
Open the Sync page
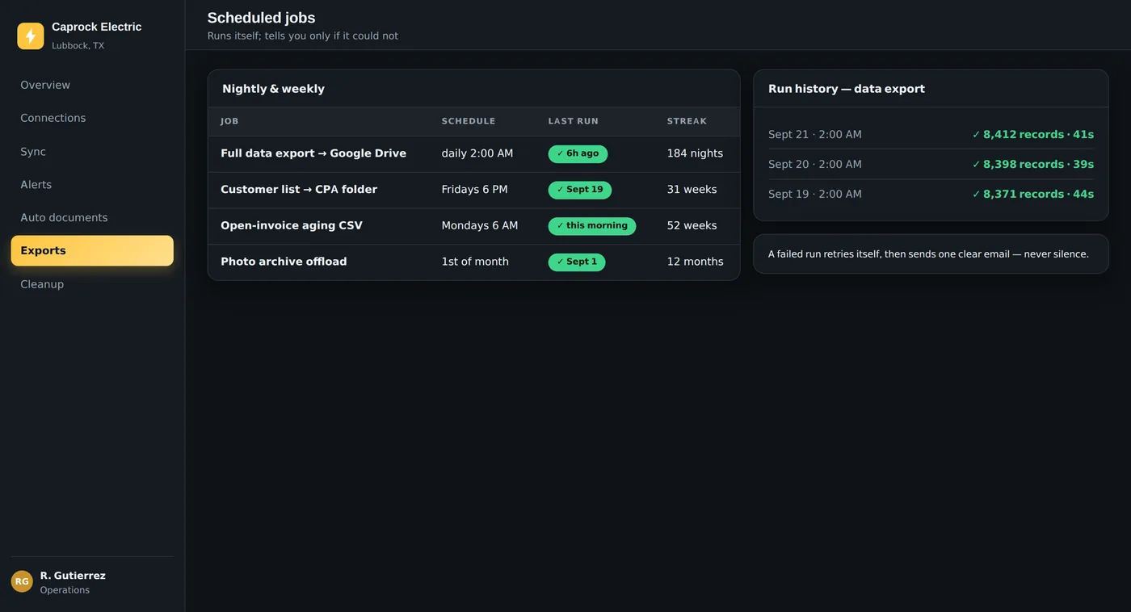pyautogui.click(x=92, y=152)
